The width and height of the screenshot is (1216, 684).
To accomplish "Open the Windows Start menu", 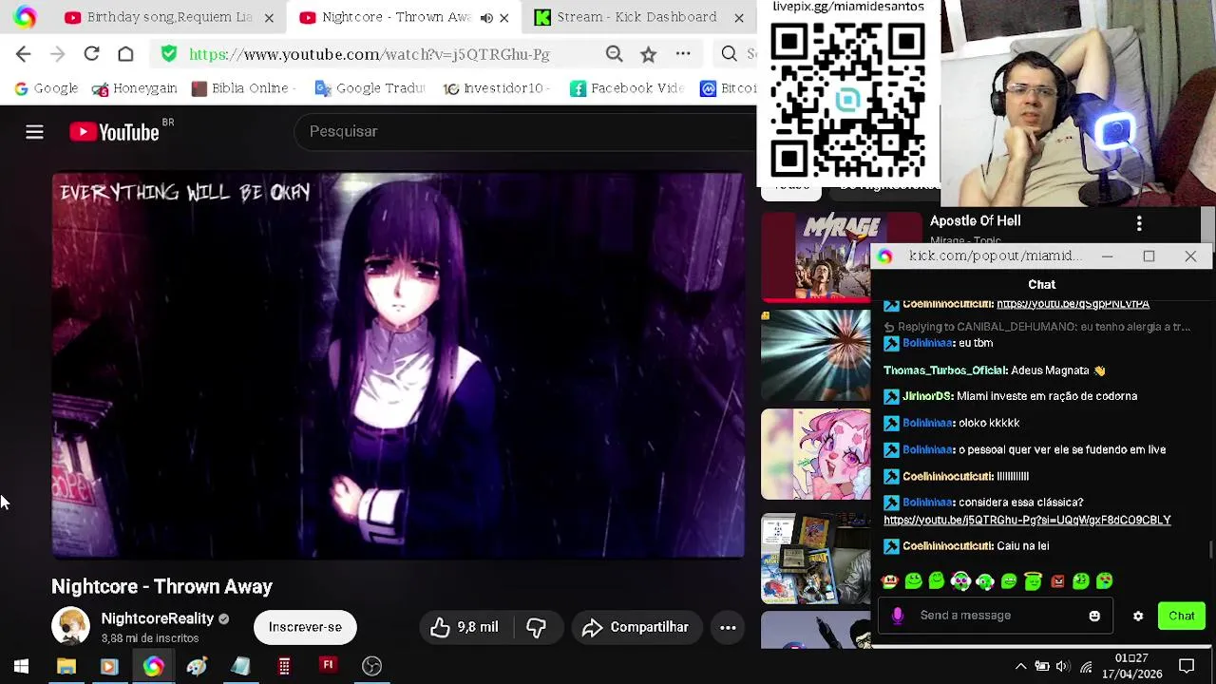I will tap(21, 666).
